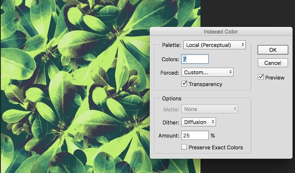Viewport: 295px width, 173px height.
Task: Click the Amount percentage field
Action: click(x=195, y=135)
